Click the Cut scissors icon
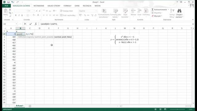Image resolution: width=197 pixels, height=111 pixels. [10, 10]
